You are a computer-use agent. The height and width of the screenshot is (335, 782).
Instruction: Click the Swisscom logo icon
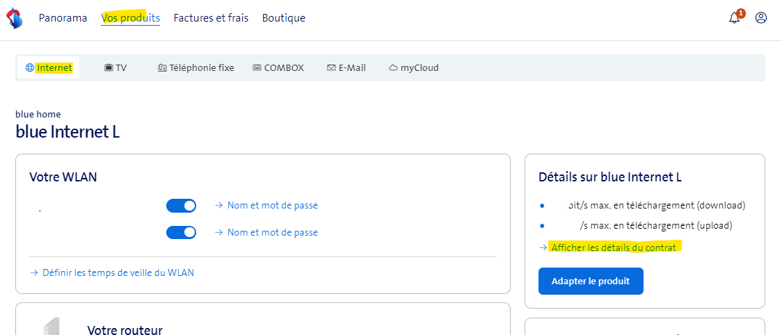click(14, 18)
